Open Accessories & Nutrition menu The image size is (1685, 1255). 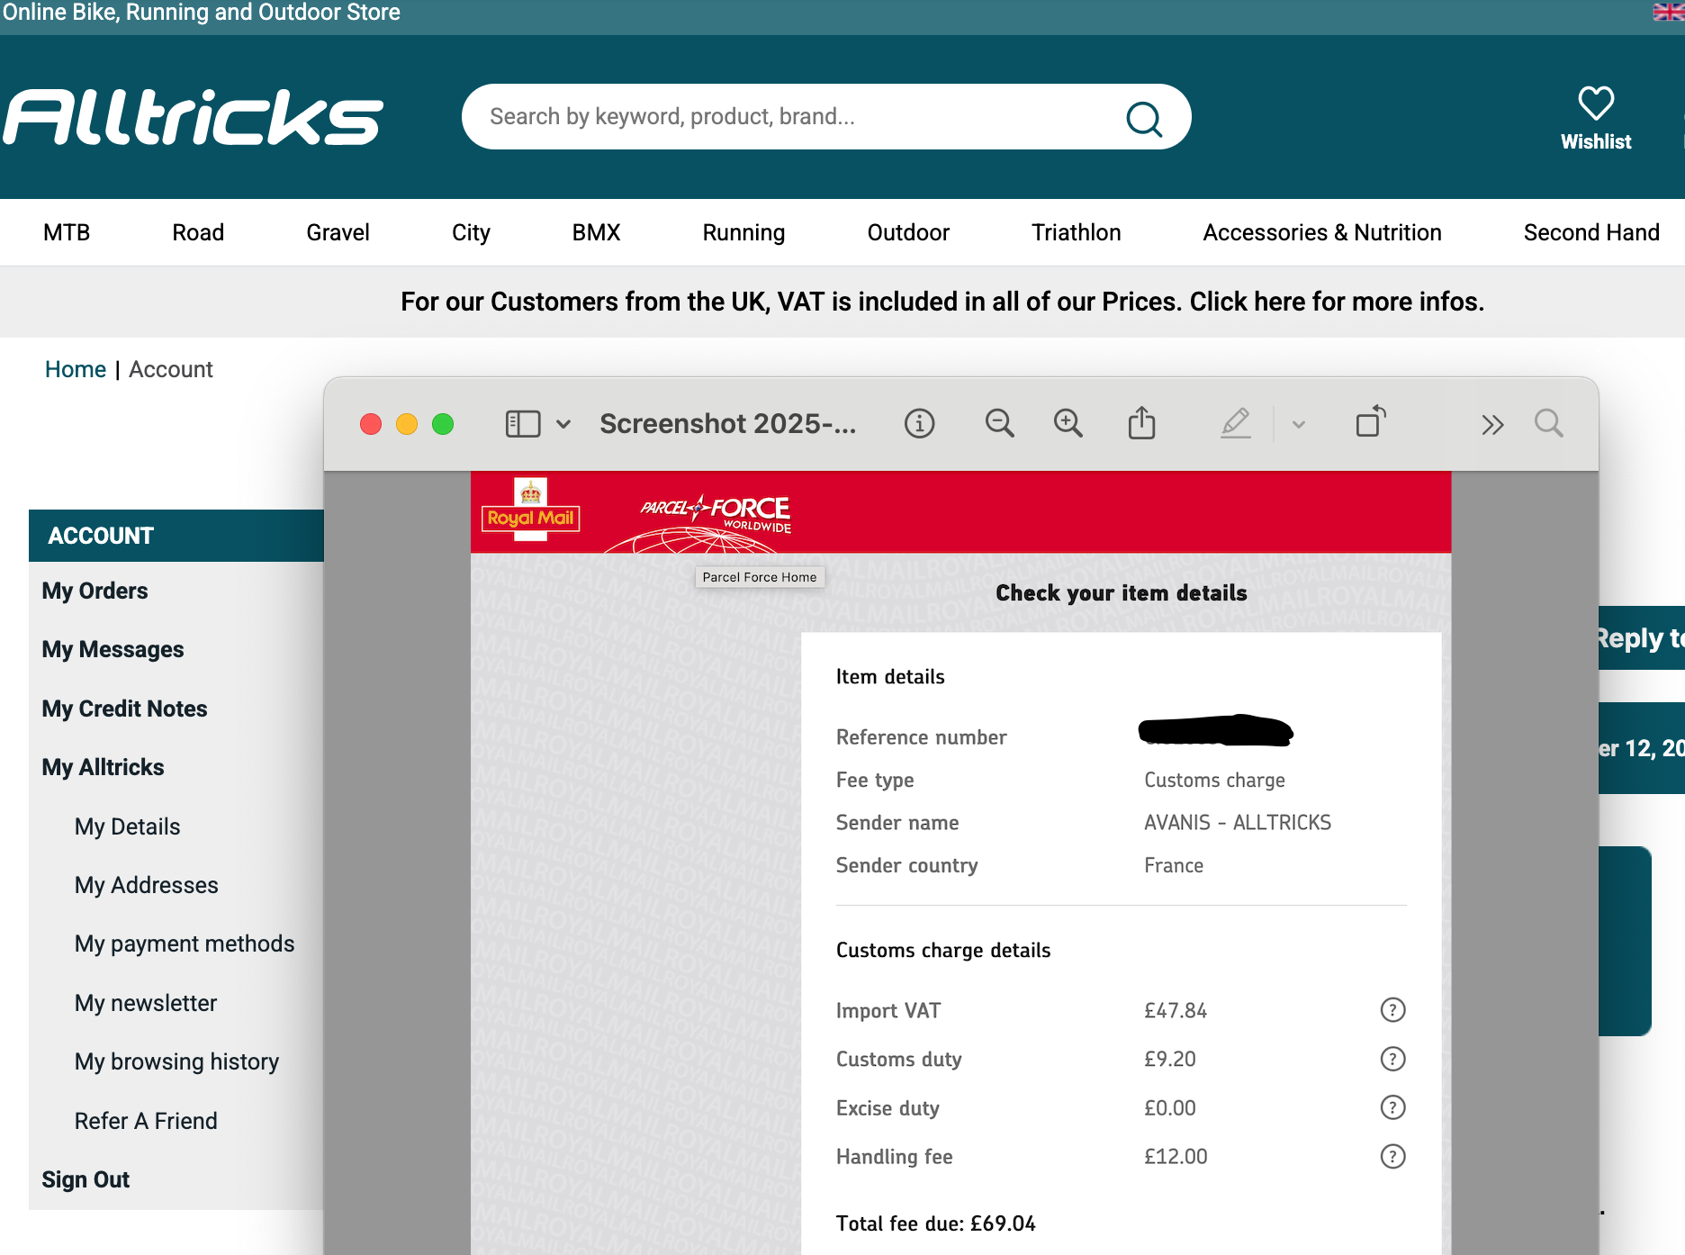click(x=1322, y=232)
